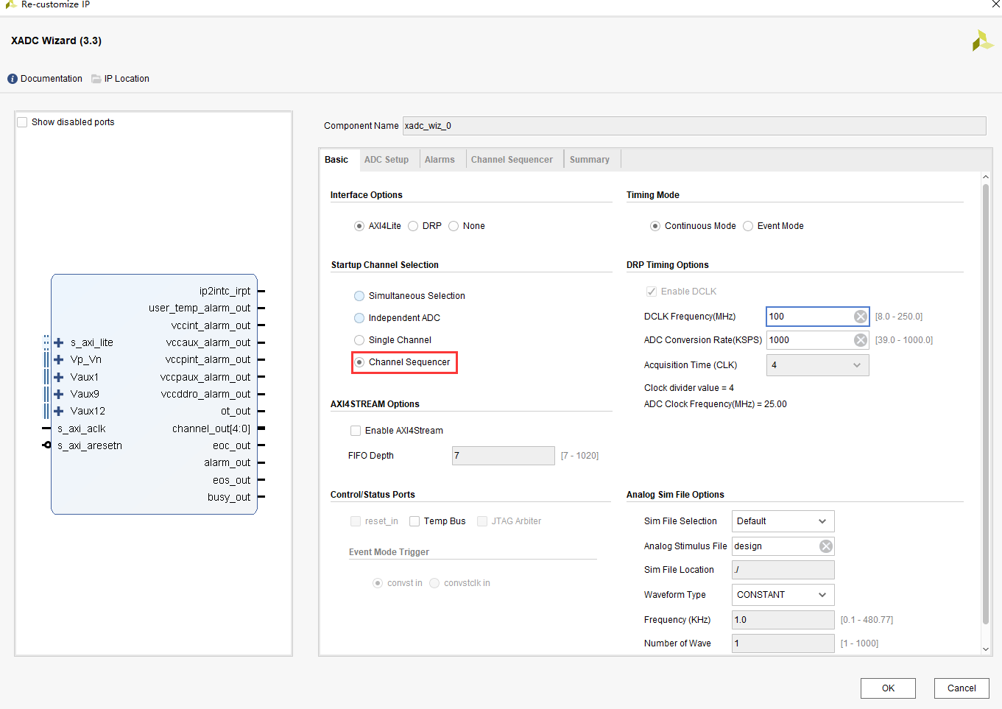Open the Documentation info icon
This screenshot has height=709, width=1002.
click(13, 79)
